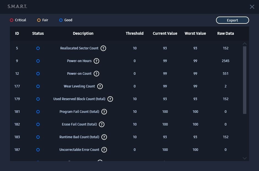
Task: Select Used Reserved Block Count (total) text
Action: [79, 99]
